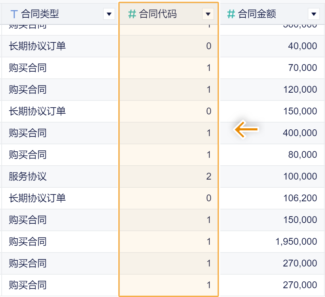Screen dimensions: 325x297
Task: Click the 106,200 amount cell
Action: [x=300, y=198]
